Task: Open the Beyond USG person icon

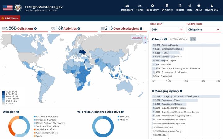Action: pyautogui.click(x=212, y=6)
